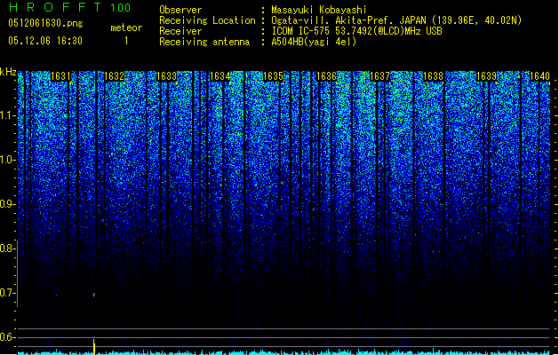Click the 1634 time marker
This screenshot has height=355, width=559.
tap(220, 76)
